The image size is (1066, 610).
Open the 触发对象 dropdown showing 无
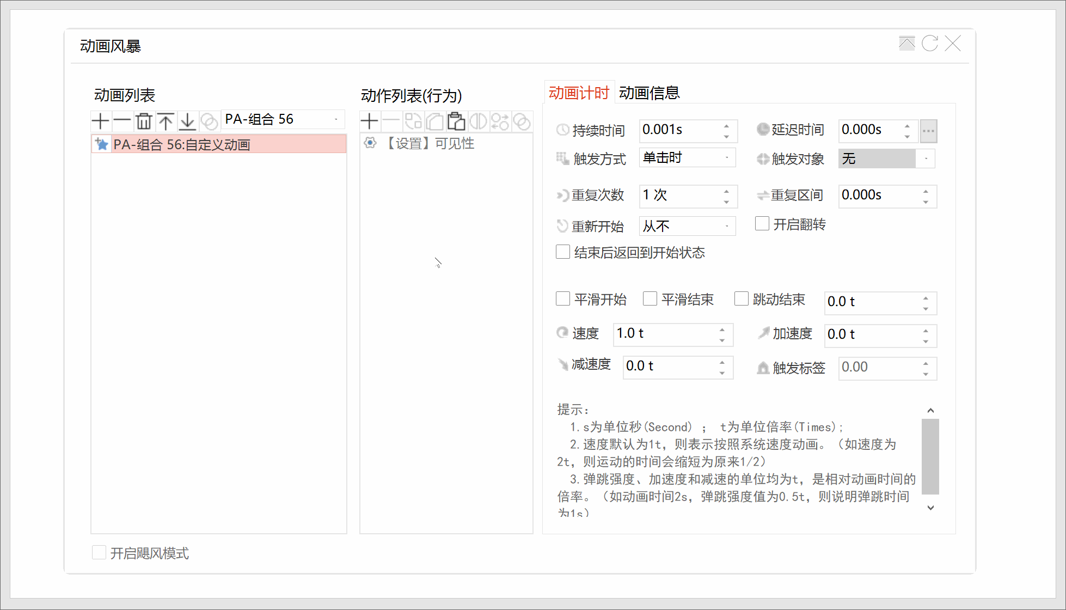pos(887,158)
